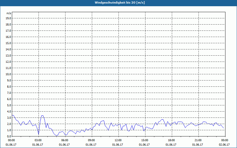The image size is (237, 148).
Task: Click the 6,0 y-axis label
Action: (9, 99)
